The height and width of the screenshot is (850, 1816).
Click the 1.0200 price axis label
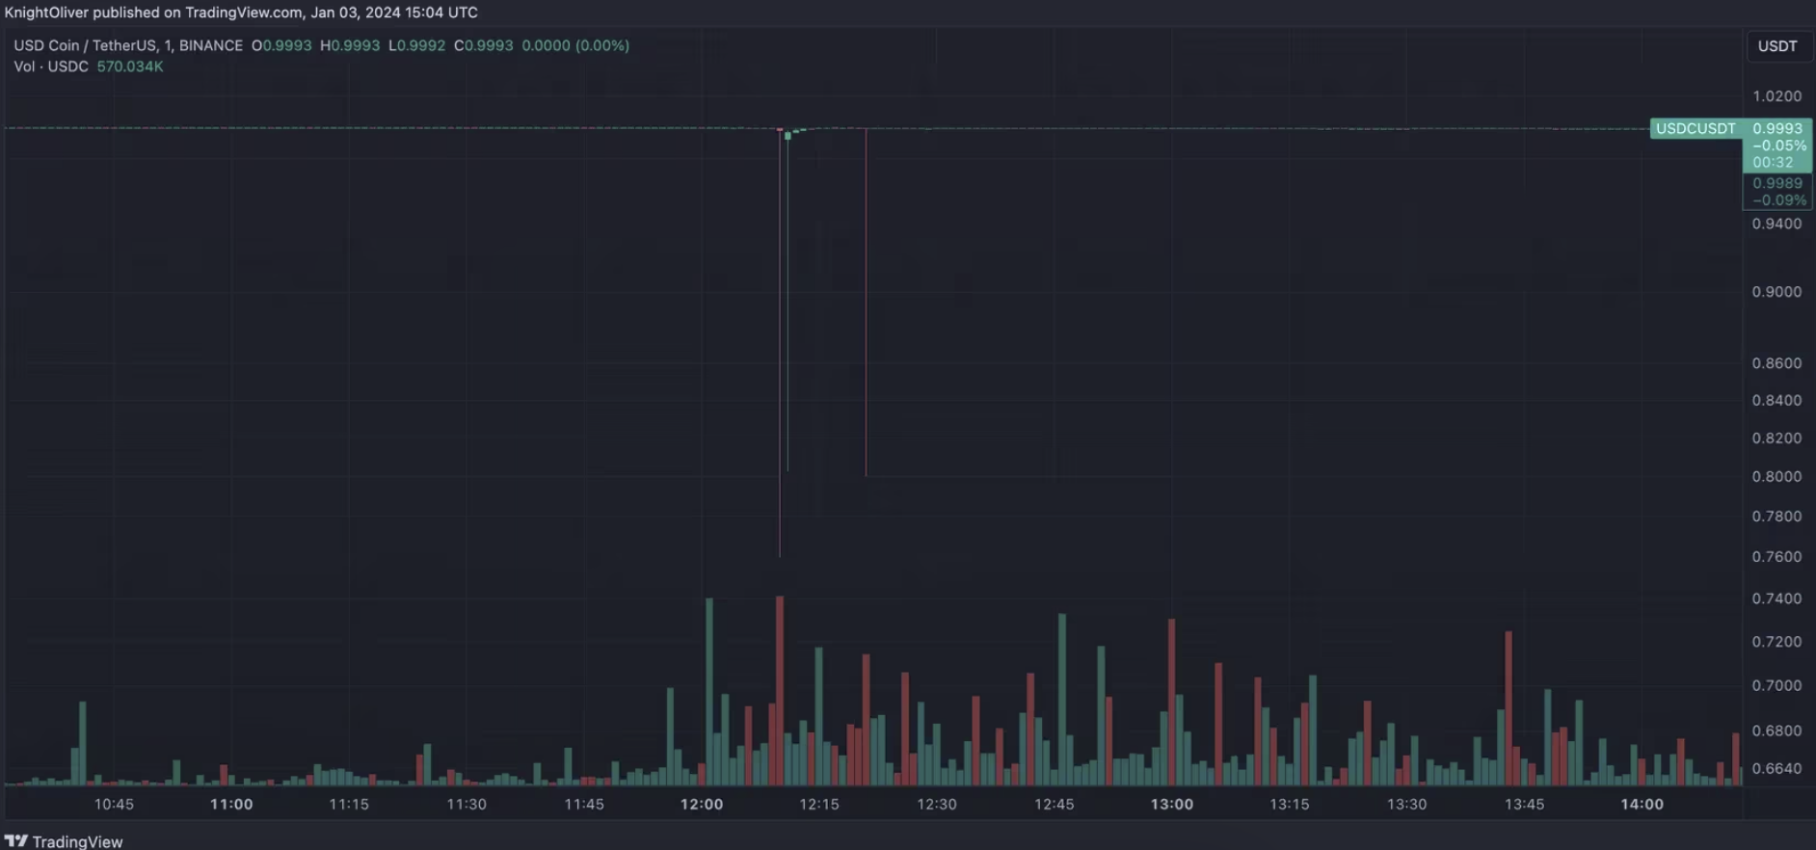coord(1776,96)
